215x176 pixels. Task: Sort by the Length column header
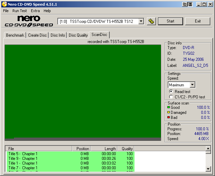pyautogui.click(x=104, y=149)
